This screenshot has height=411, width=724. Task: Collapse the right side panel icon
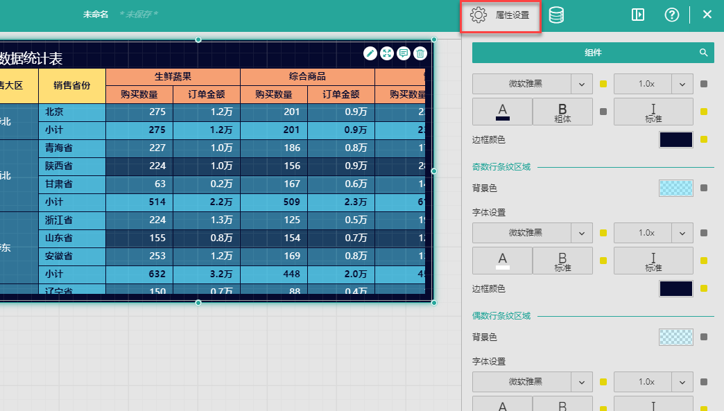[x=638, y=15]
